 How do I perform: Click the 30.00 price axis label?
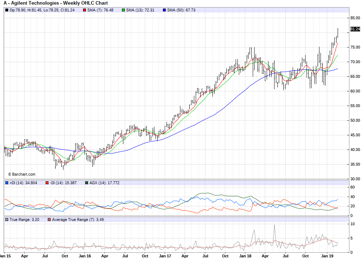[355, 179]
